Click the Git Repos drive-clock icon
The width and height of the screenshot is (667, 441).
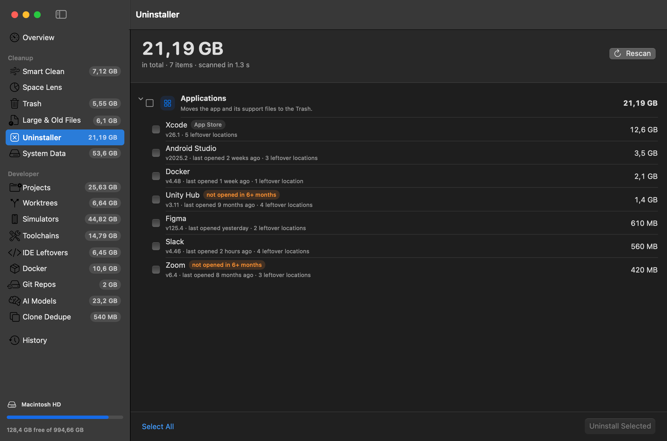(x=14, y=285)
